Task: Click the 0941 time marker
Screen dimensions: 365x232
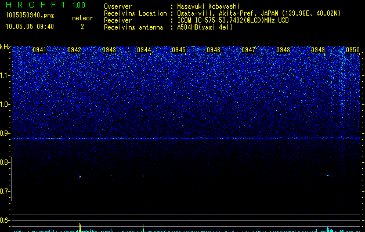Action: [x=39, y=50]
